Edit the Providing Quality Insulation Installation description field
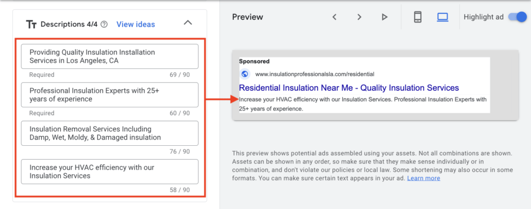Image resolution: width=531 pixels, height=209 pixels. click(110, 56)
